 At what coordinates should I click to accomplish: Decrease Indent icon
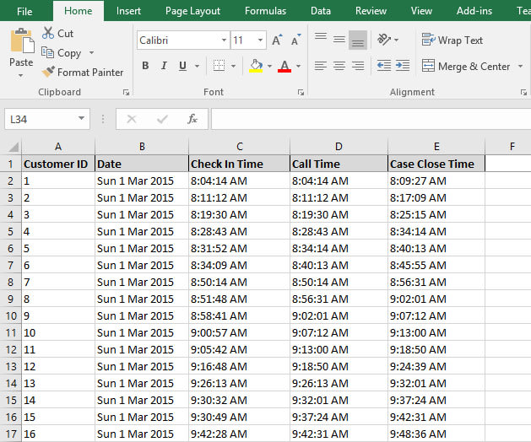pos(384,65)
